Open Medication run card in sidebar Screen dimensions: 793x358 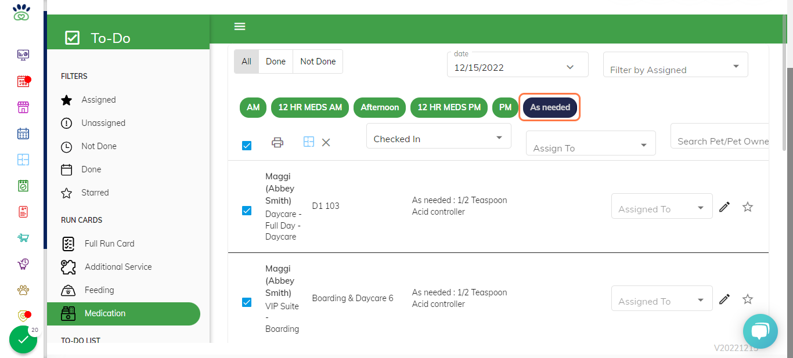click(124, 313)
